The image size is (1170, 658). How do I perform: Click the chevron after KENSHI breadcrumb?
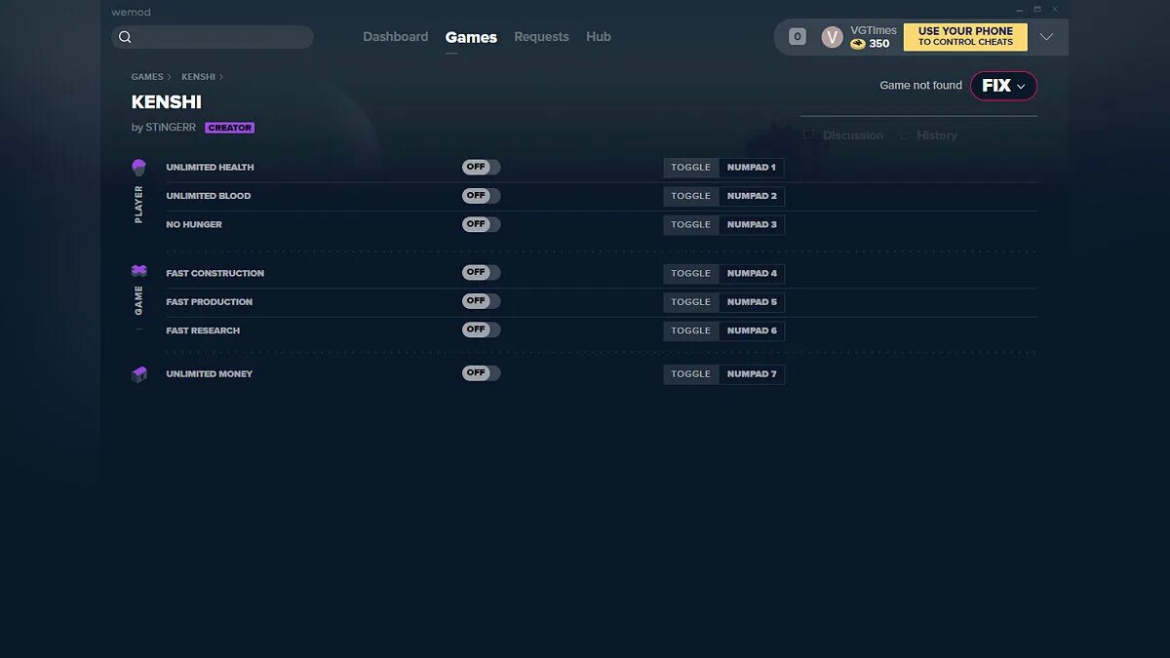pyautogui.click(x=221, y=77)
